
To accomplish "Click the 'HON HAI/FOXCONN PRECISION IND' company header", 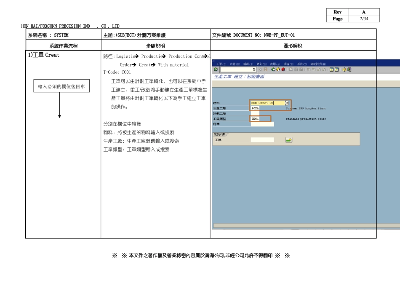I will point(56,26).
